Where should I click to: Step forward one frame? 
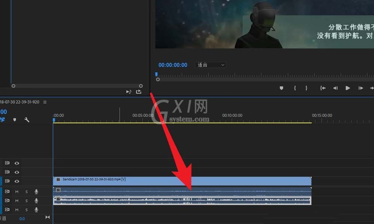(x=361, y=88)
